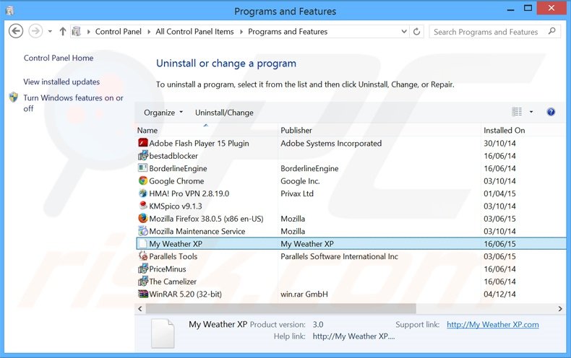Refresh the Programs and Features list

pyautogui.click(x=416, y=32)
